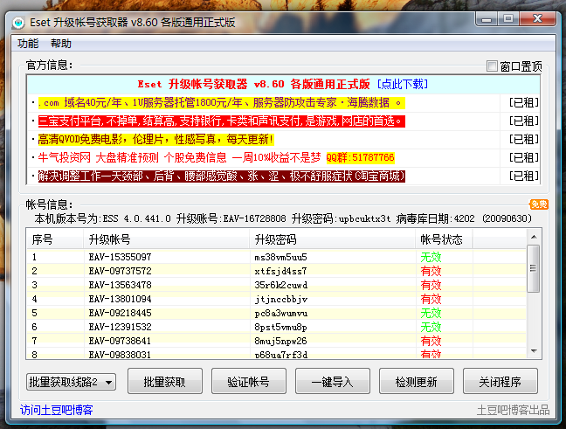The image size is (566, 429).
Task: Click the 升级帐号 column header
Action: pos(166,239)
